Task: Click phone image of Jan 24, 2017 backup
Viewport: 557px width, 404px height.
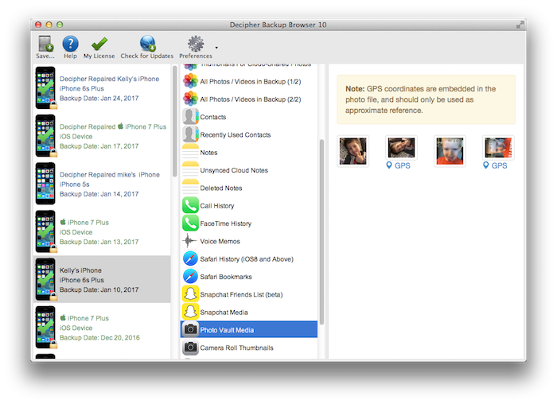Action: pyautogui.click(x=45, y=87)
